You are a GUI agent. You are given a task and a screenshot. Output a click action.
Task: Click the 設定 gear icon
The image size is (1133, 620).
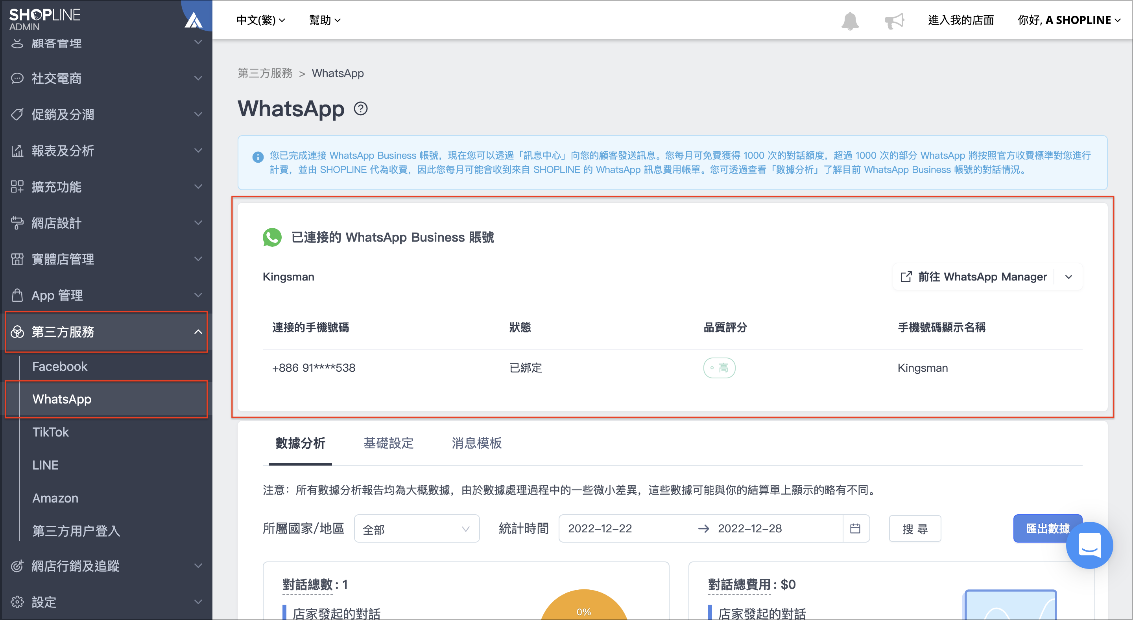[17, 602]
